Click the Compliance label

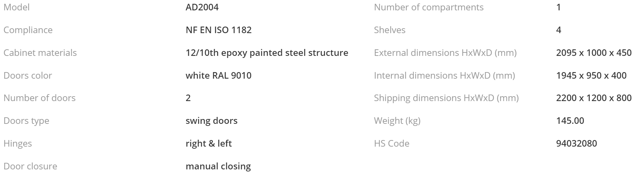point(28,30)
